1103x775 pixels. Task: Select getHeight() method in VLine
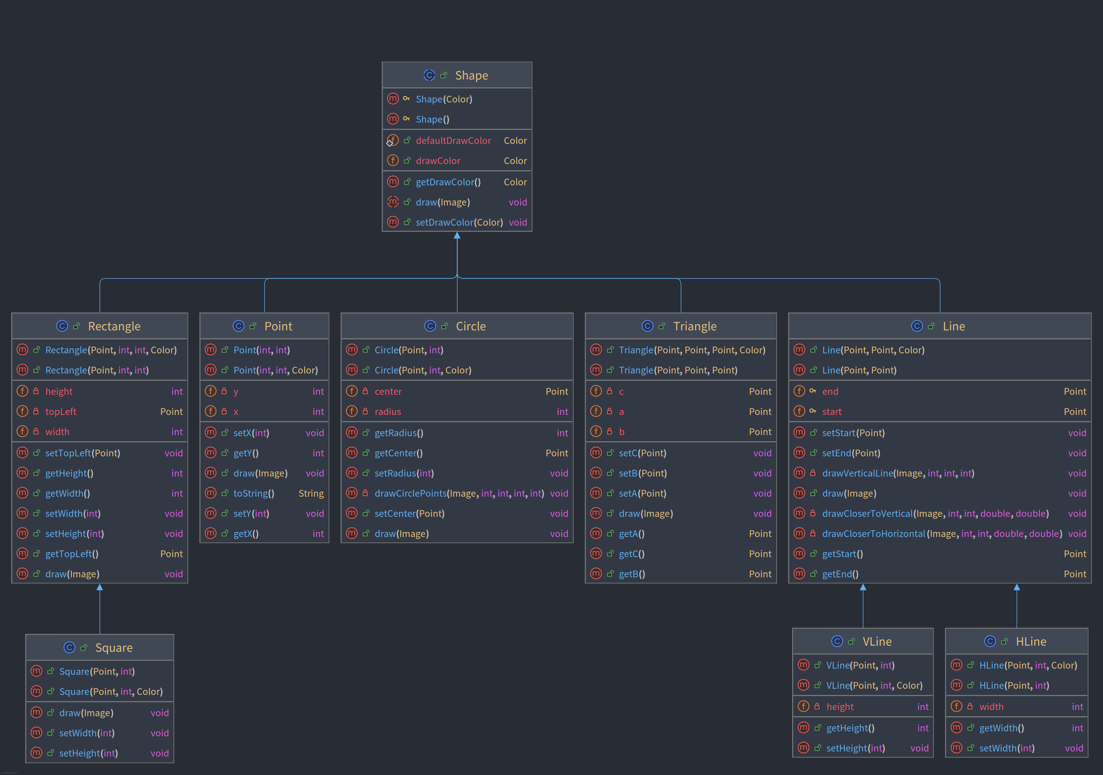850,728
